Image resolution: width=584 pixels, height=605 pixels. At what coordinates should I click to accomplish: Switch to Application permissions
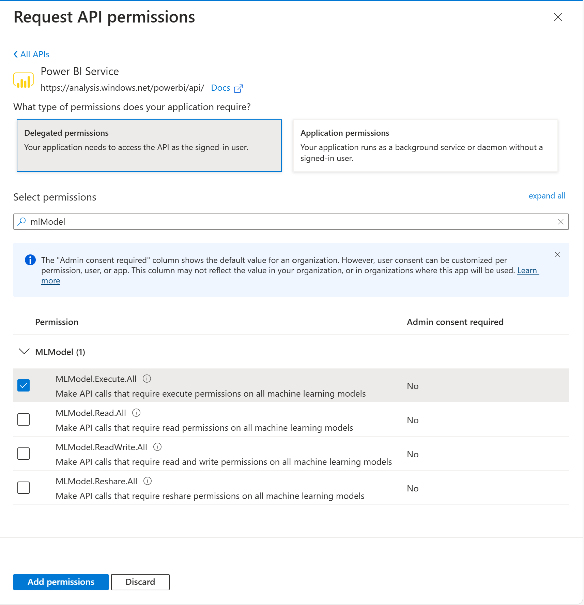point(425,146)
